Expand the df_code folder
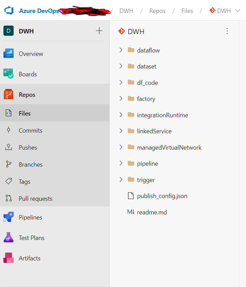The image size is (246, 287). [x=121, y=82]
